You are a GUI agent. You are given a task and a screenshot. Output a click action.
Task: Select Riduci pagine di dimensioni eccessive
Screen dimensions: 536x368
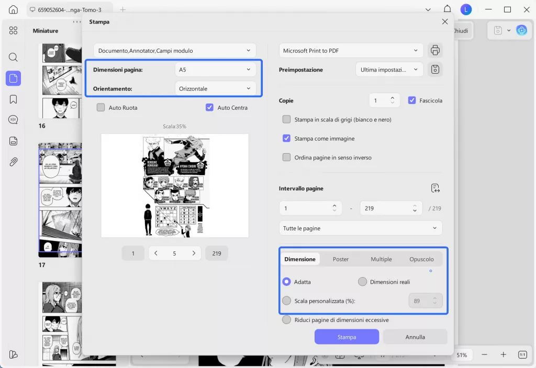[286, 320]
